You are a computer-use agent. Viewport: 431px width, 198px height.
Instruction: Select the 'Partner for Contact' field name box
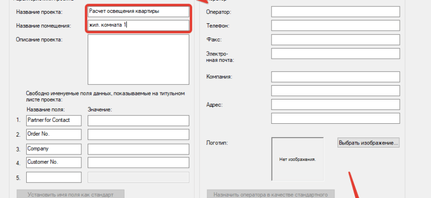pyautogui.click(x=54, y=120)
